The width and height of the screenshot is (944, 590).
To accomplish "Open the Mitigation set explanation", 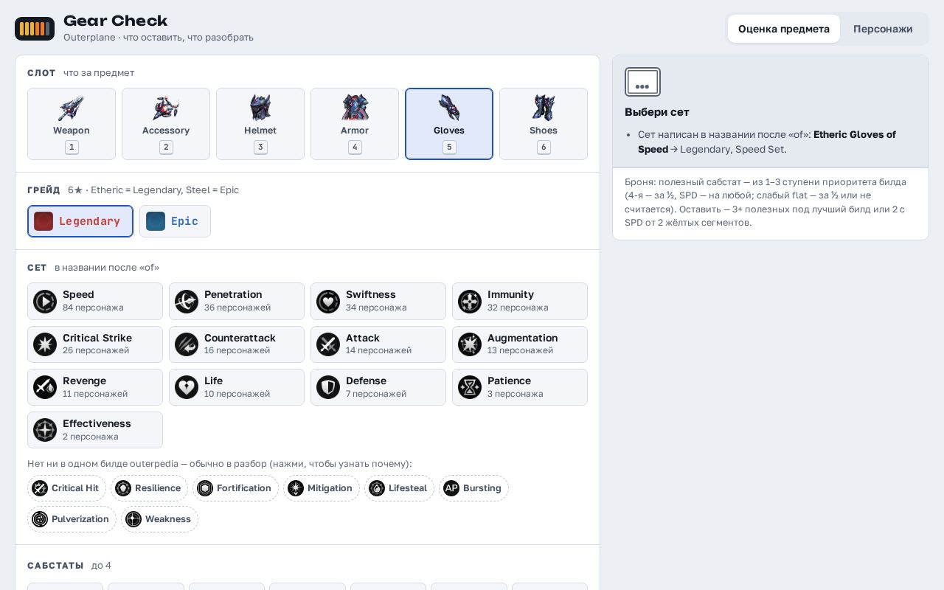I will pos(322,488).
